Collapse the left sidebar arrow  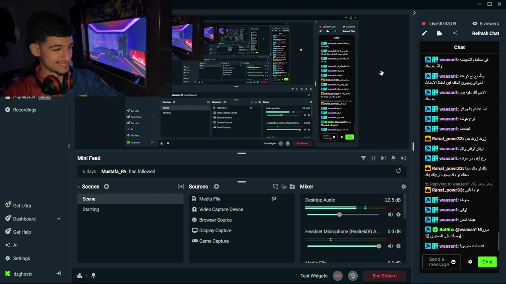69,146
